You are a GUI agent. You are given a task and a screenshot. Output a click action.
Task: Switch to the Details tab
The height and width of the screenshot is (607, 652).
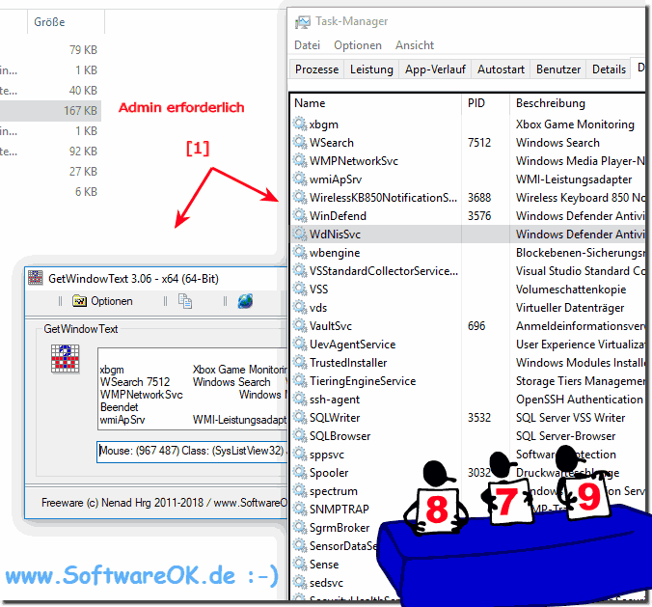click(x=609, y=69)
